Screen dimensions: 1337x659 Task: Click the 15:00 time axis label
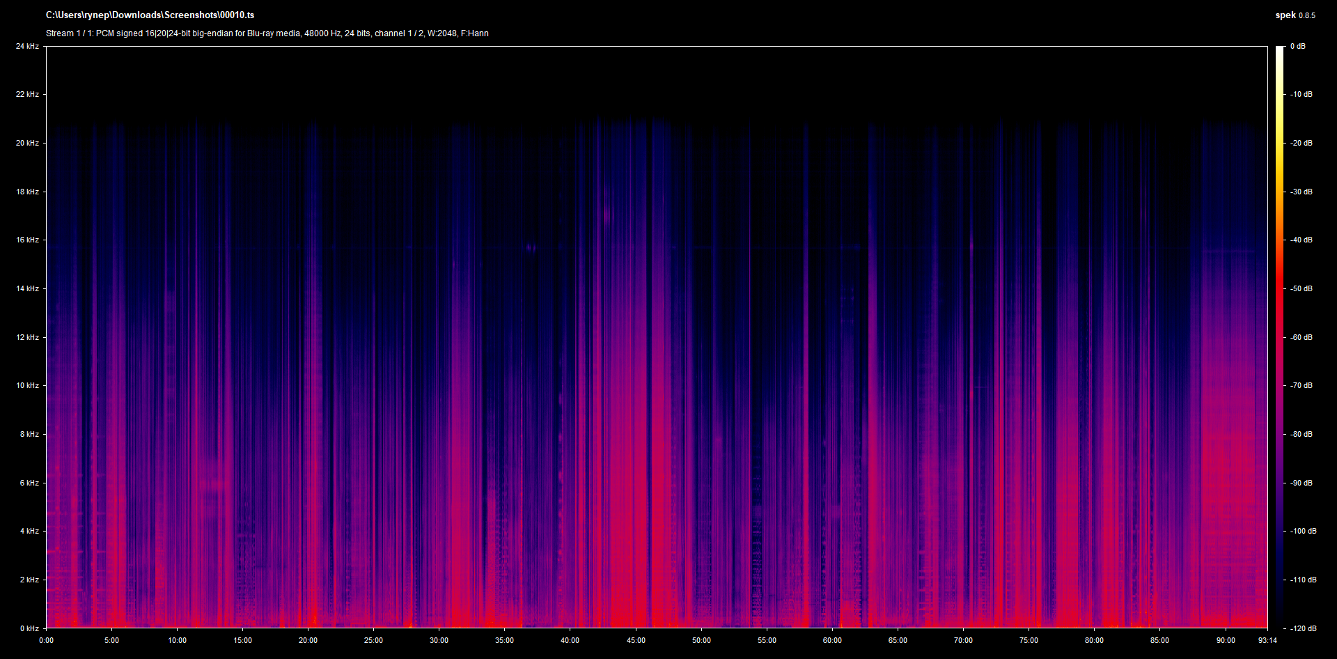click(242, 640)
